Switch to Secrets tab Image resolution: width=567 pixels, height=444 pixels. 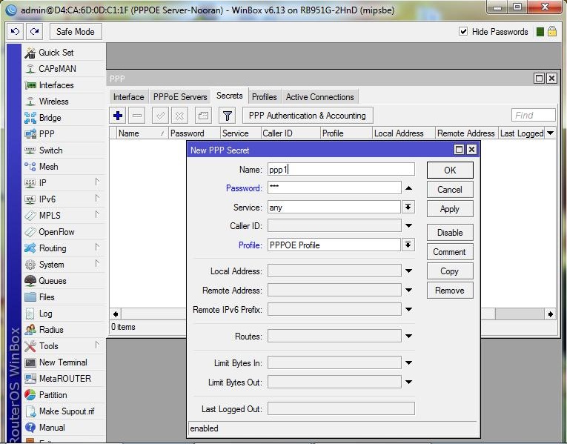[x=230, y=96]
